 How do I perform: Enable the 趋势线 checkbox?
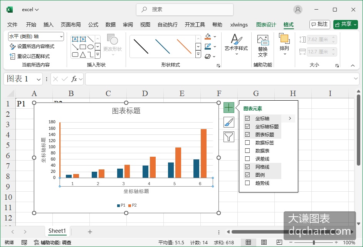point(247,183)
